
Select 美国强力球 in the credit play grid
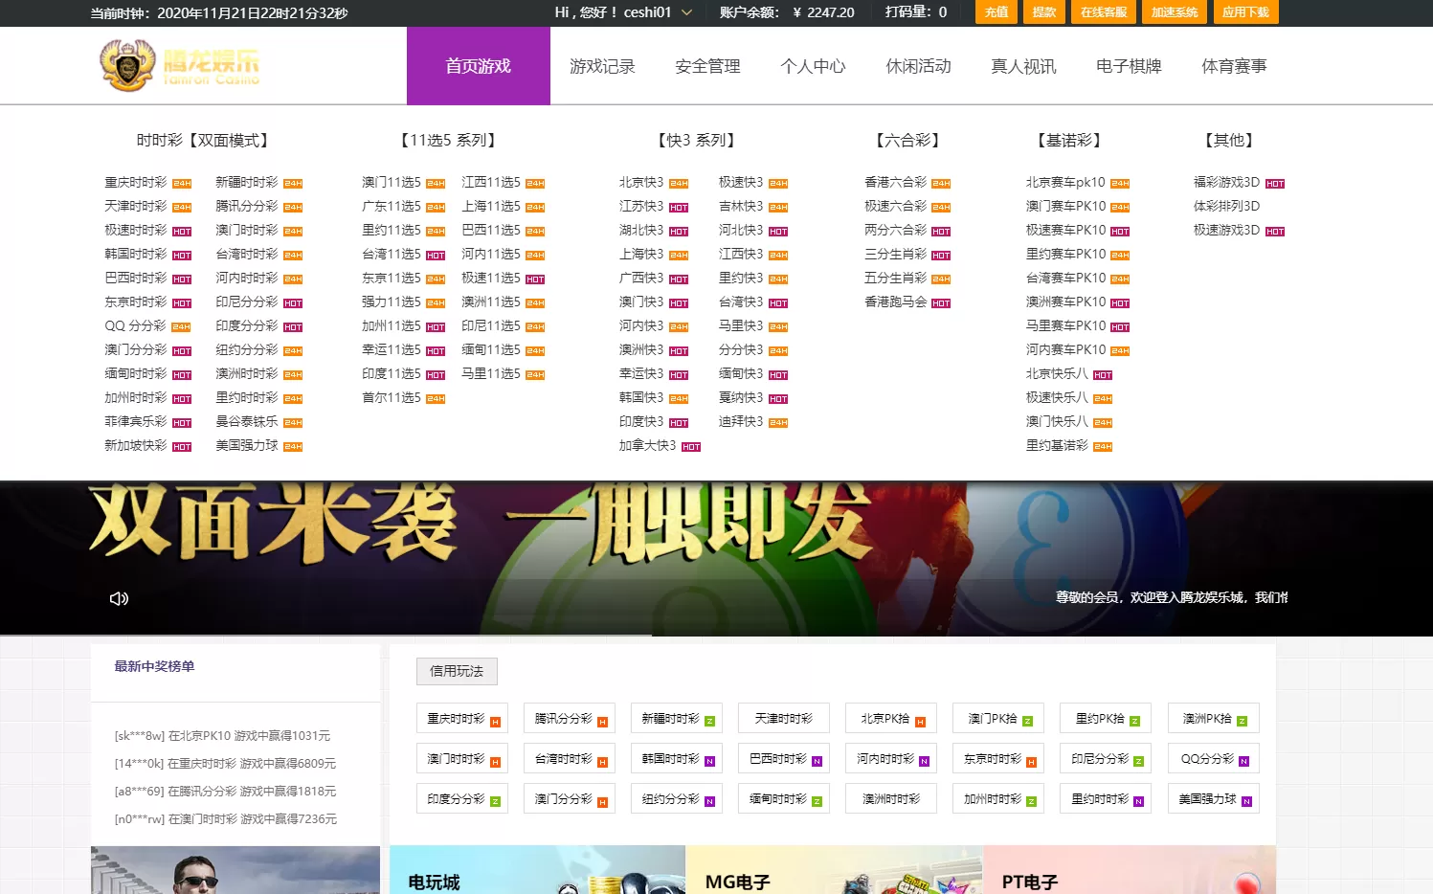coord(1213,798)
